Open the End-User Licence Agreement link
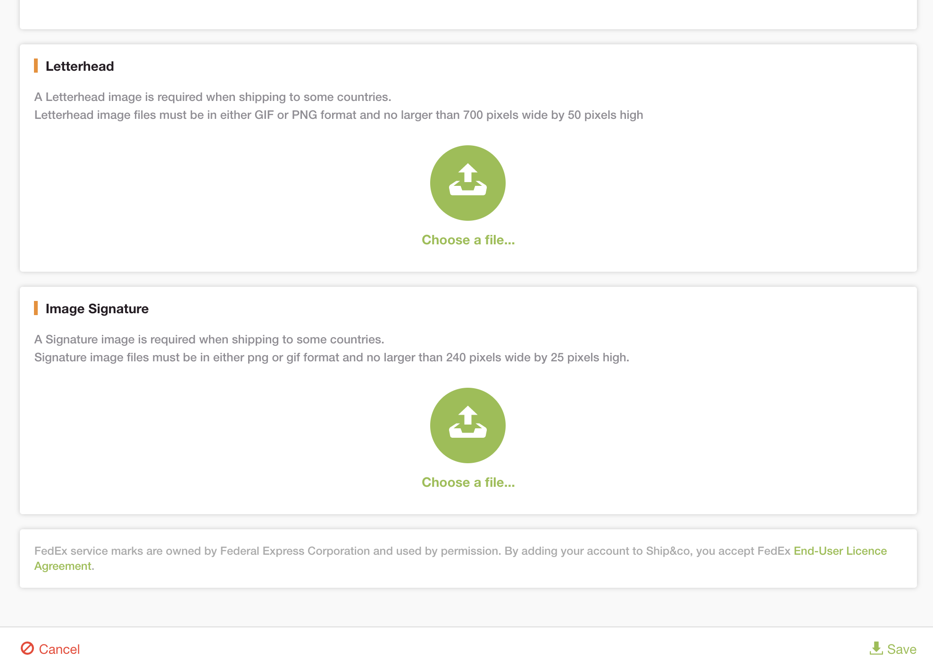This screenshot has height=667, width=933. pyautogui.click(x=840, y=551)
